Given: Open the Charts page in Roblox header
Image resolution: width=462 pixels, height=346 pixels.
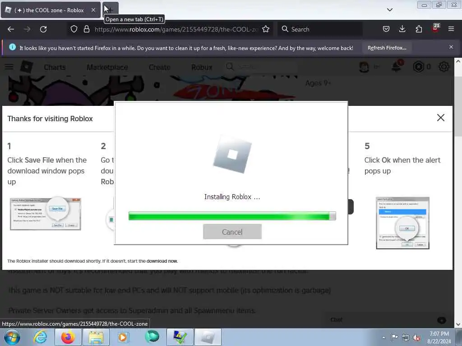Looking at the screenshot, I should [55, 68].
